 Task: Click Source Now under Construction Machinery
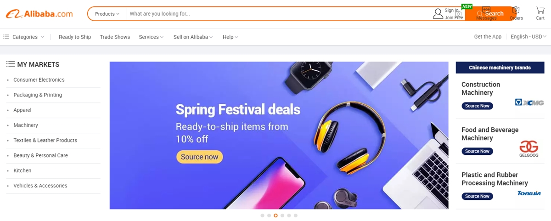(477, 106)
